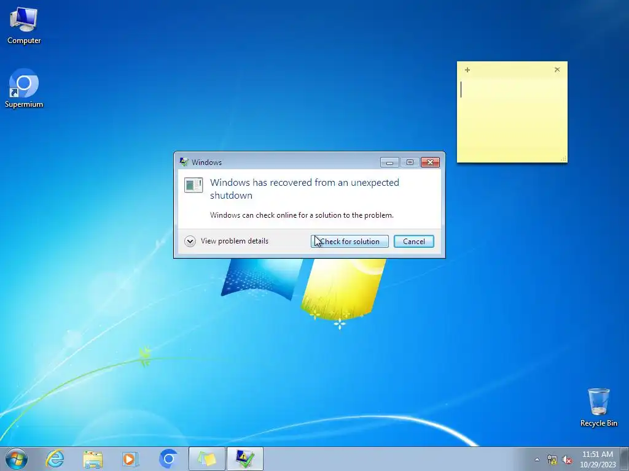Open the Recycle Bin on the desktop
This screenshot has height=471, width=629.
(x=598, y=407)
